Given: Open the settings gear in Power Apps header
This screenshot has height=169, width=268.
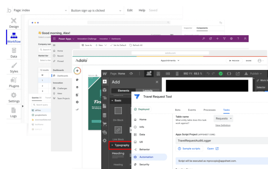Looking at the screenshot, I should 231,39.
